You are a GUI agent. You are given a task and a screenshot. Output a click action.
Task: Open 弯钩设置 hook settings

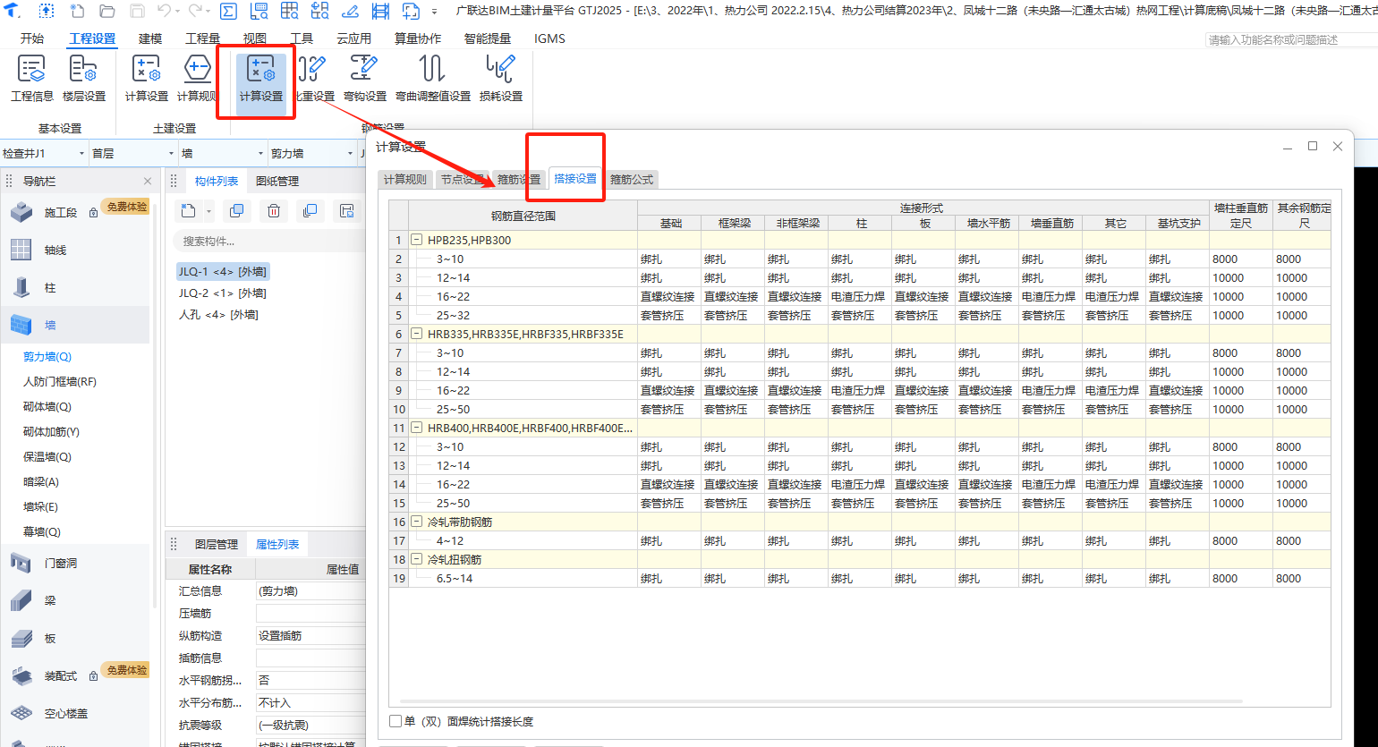(365, 79)
